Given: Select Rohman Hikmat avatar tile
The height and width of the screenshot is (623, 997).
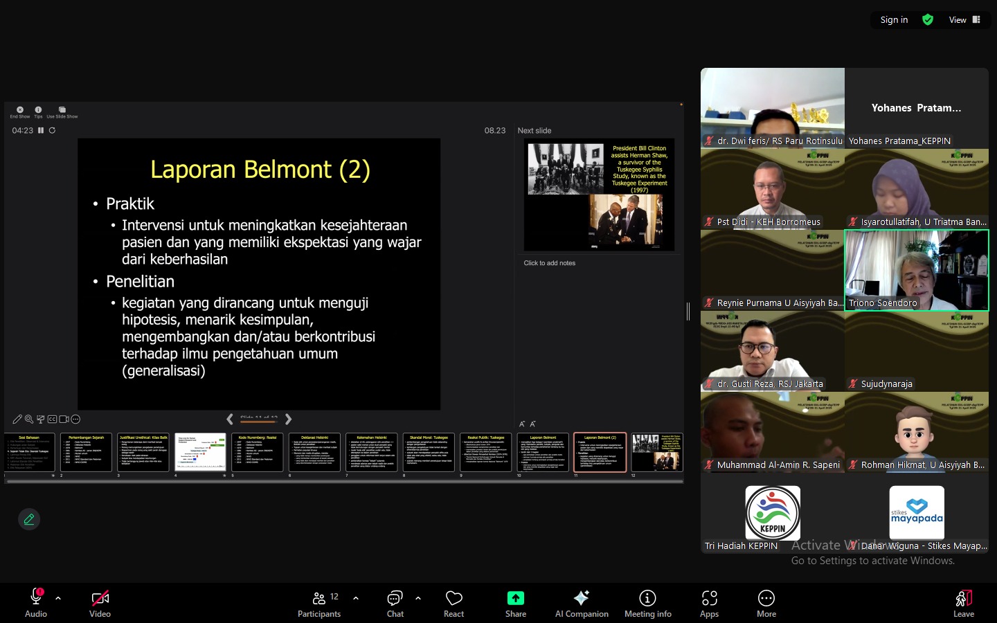Looking at the screenshot, I should pyautogui.click(x=917, y=432).
